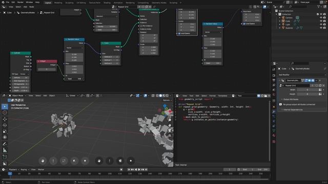Toggle Collection visibility eye
Viewport: 328px width, 184px height.
pos(321,14)
